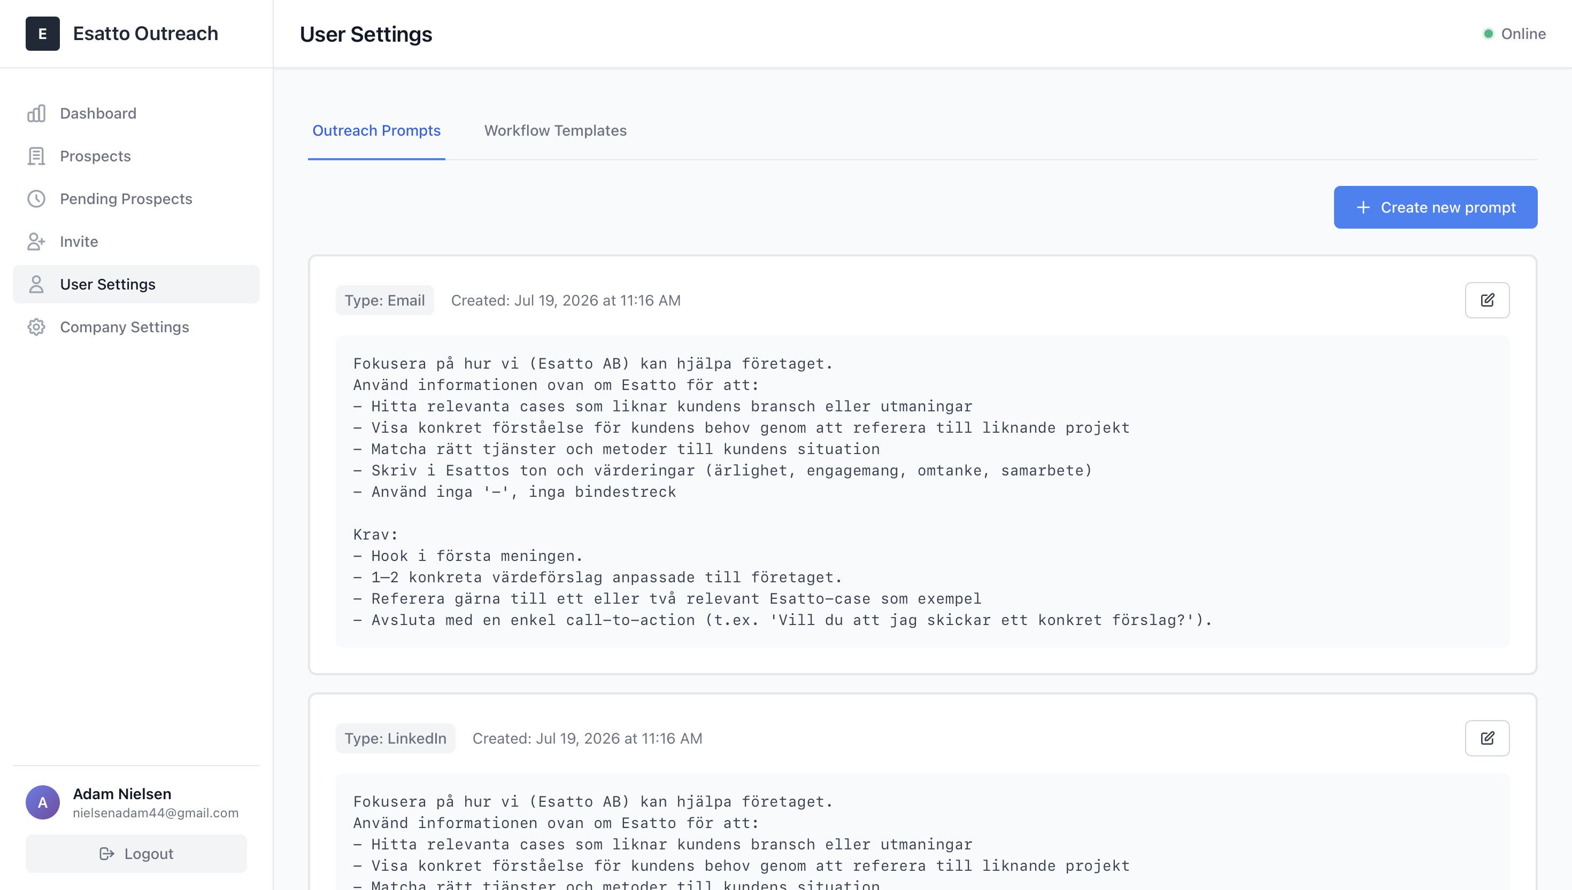1572x890 pixels.
Task: Go to Dashboard in the sidebar
Action: pyautogui.click(x=136, y=113)
